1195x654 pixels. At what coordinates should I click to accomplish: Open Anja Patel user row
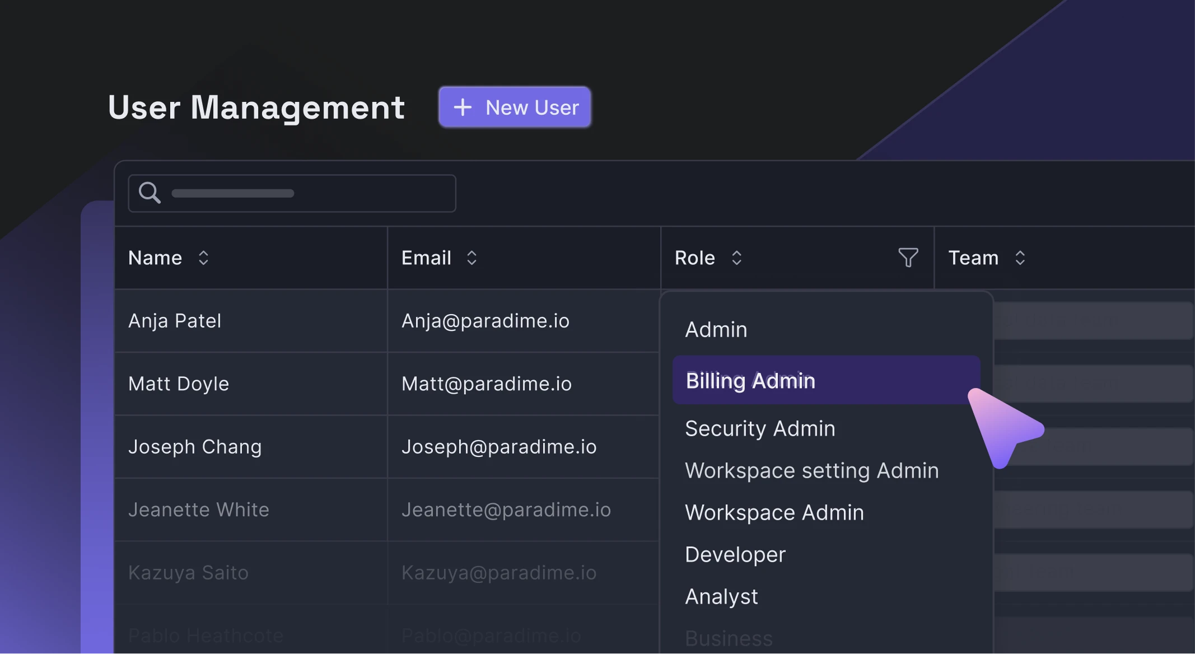[x=175, y=321]
